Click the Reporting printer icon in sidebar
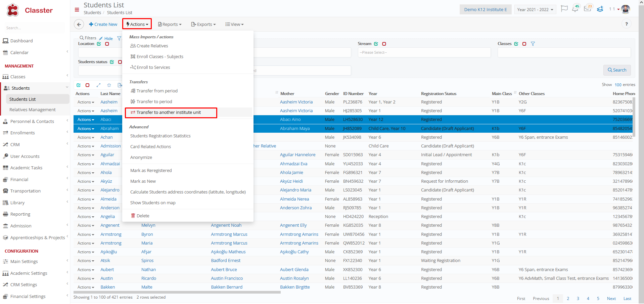This screenshot has height=304, width=644. pos(5,214)
